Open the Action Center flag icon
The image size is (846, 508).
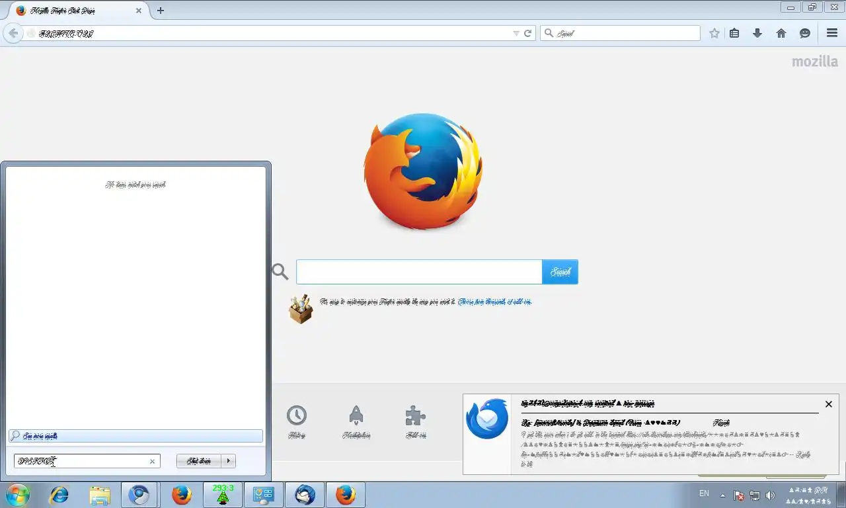pos(739,495)
